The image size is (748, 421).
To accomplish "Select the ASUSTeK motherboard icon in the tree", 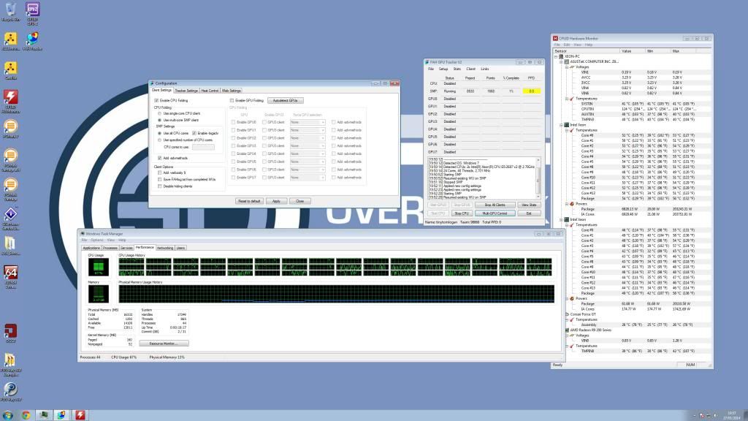I will [566, 61].
